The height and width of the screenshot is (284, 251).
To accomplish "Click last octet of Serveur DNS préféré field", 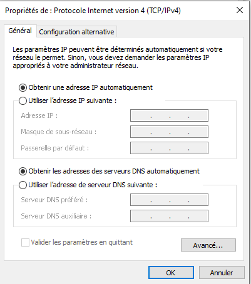I will pyautogui.click(x=198, y=200).
